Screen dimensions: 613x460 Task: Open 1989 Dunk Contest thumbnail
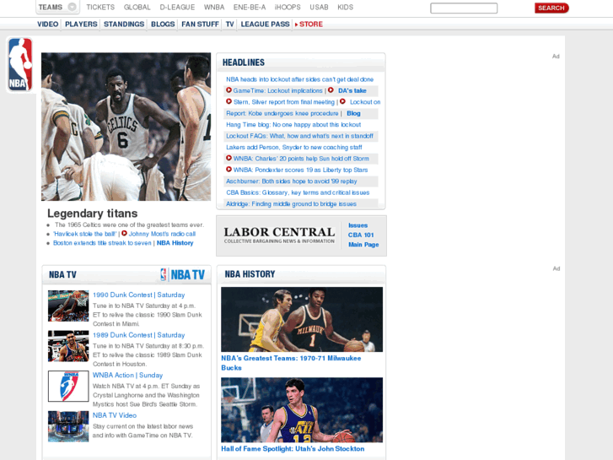coord(68,346)
